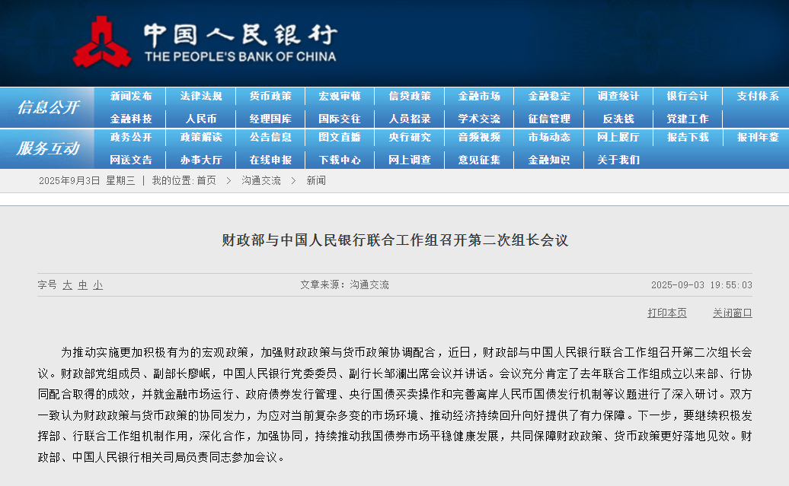
Task: Go to 金融科技 section
Action: (131, 119)
